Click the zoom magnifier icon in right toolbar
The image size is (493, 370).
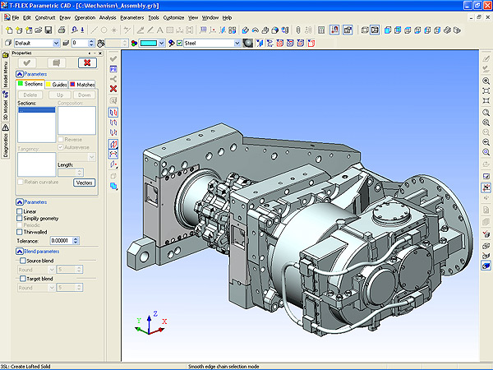[486, 81]
